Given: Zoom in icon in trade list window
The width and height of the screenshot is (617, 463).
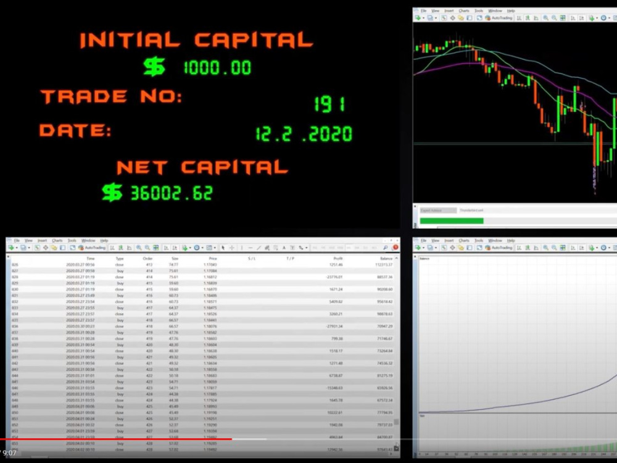Looking at the screenshot, I should point(138,248).
